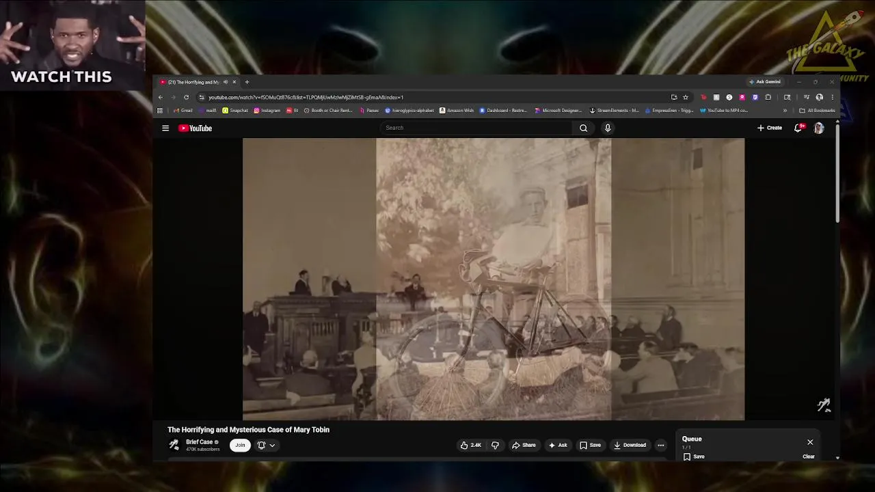Screen dimensions: 875x492
Task: Show more bookmarks overflow chevron
Action: click(785, 111)
